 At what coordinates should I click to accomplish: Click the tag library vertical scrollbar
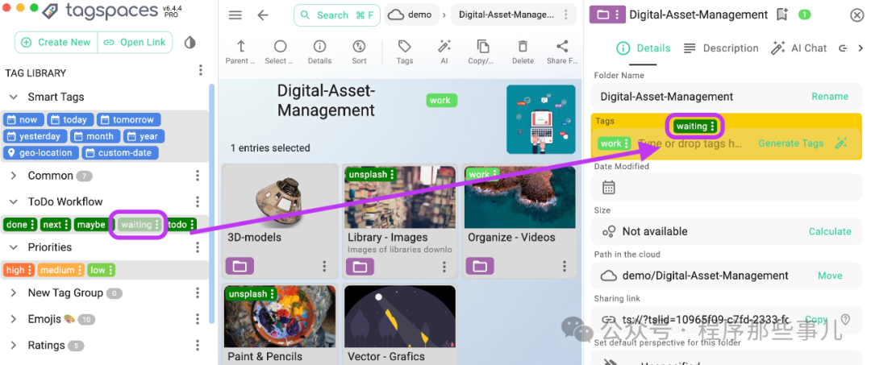click(x=211, y=203)
